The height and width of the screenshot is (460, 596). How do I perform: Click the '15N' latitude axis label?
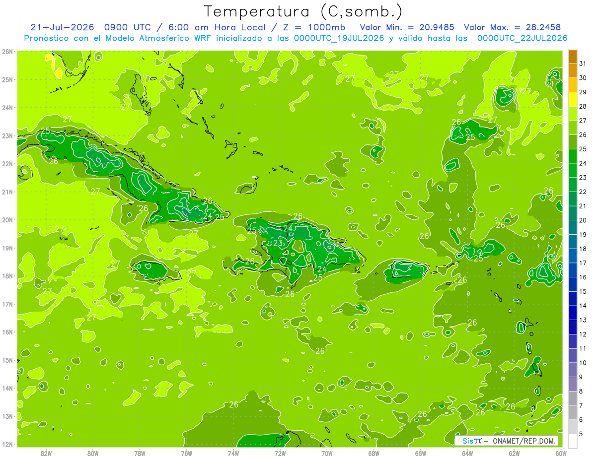7,360
